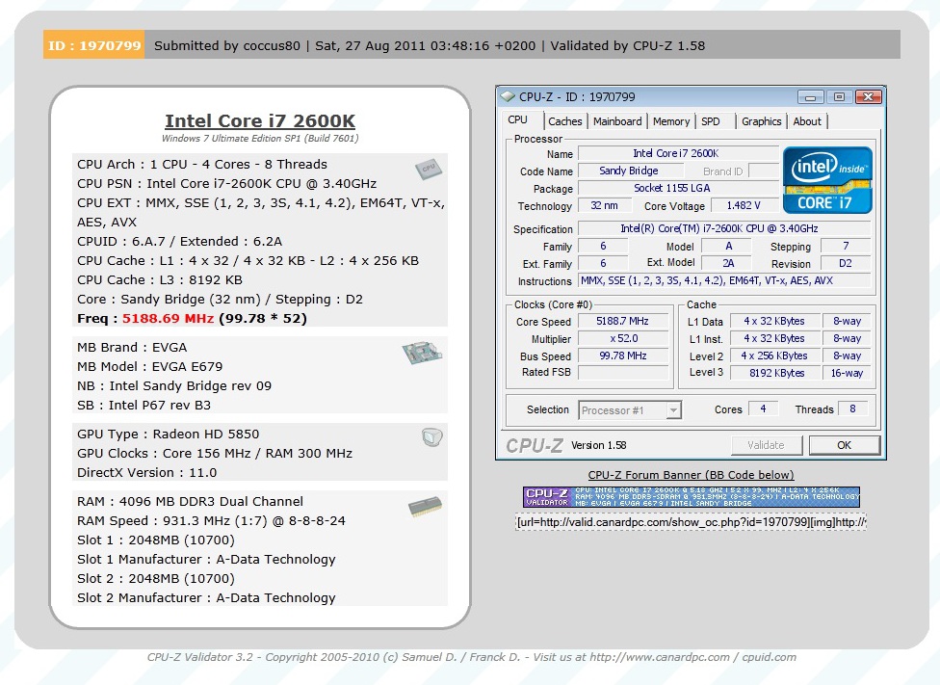The height and width of the screenshot is (685, 940).
Task: Open the Memory tab
Action: pos(671,121)
